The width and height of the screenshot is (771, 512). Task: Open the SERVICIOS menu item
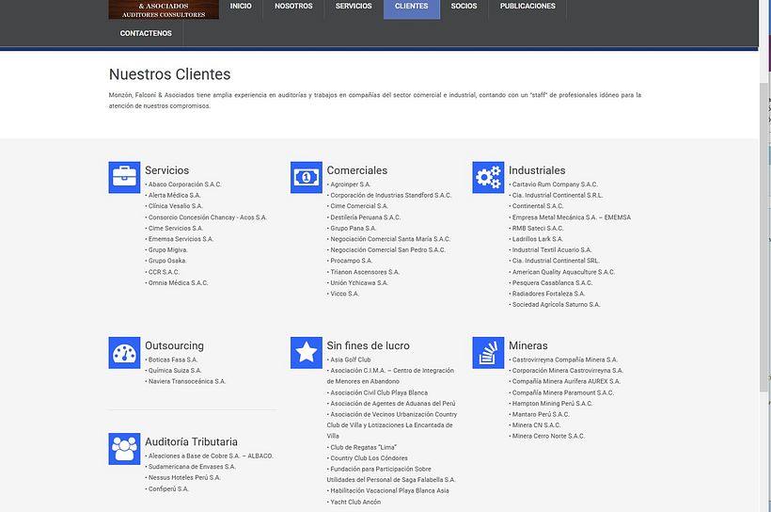click(x=354, y=6)
